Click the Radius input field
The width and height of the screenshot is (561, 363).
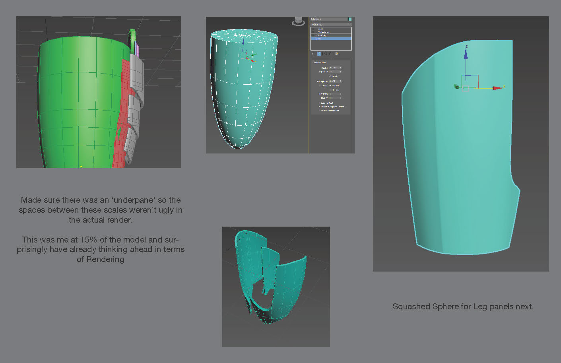coord(334,68)
